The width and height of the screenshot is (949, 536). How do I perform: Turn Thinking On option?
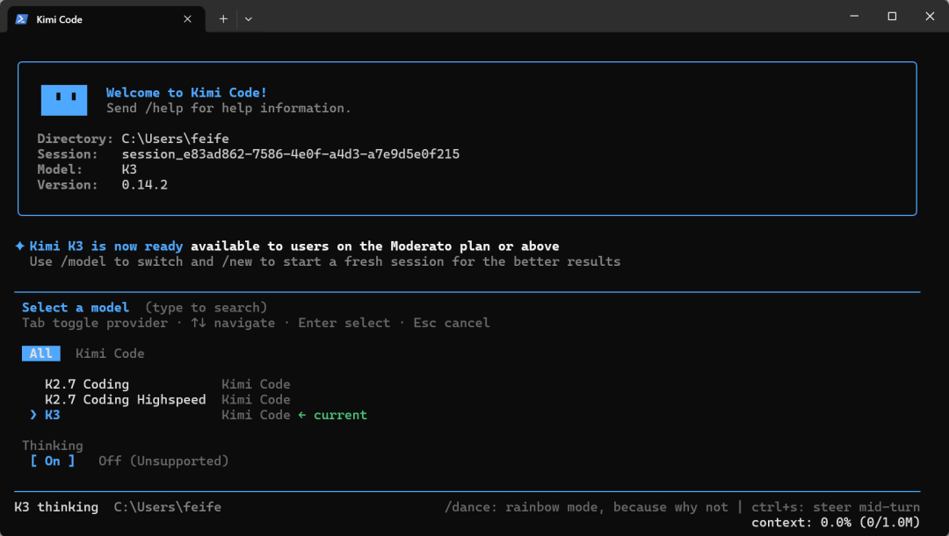[53, 461]
